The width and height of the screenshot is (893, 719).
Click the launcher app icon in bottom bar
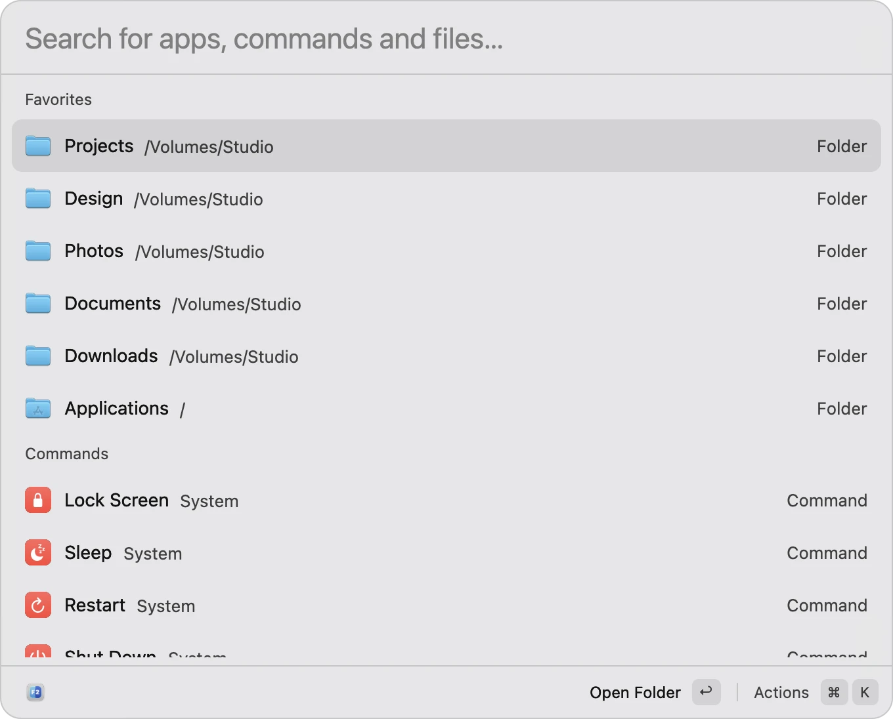(x=35, y=692)
